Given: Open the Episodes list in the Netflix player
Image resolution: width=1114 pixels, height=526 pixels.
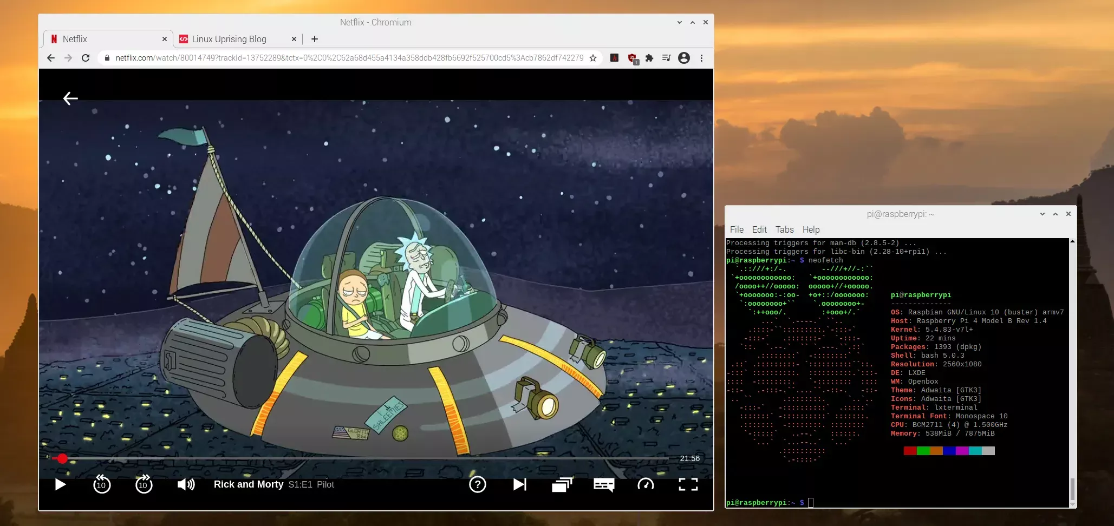Looking at the screenshot, I should pos(562,484).
